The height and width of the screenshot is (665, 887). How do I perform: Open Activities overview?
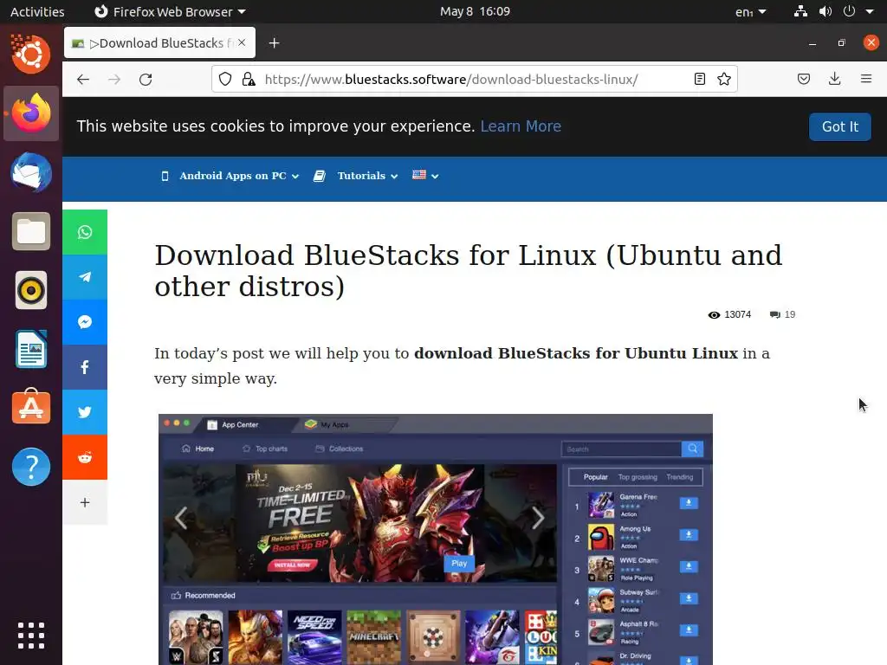(37, 11)
